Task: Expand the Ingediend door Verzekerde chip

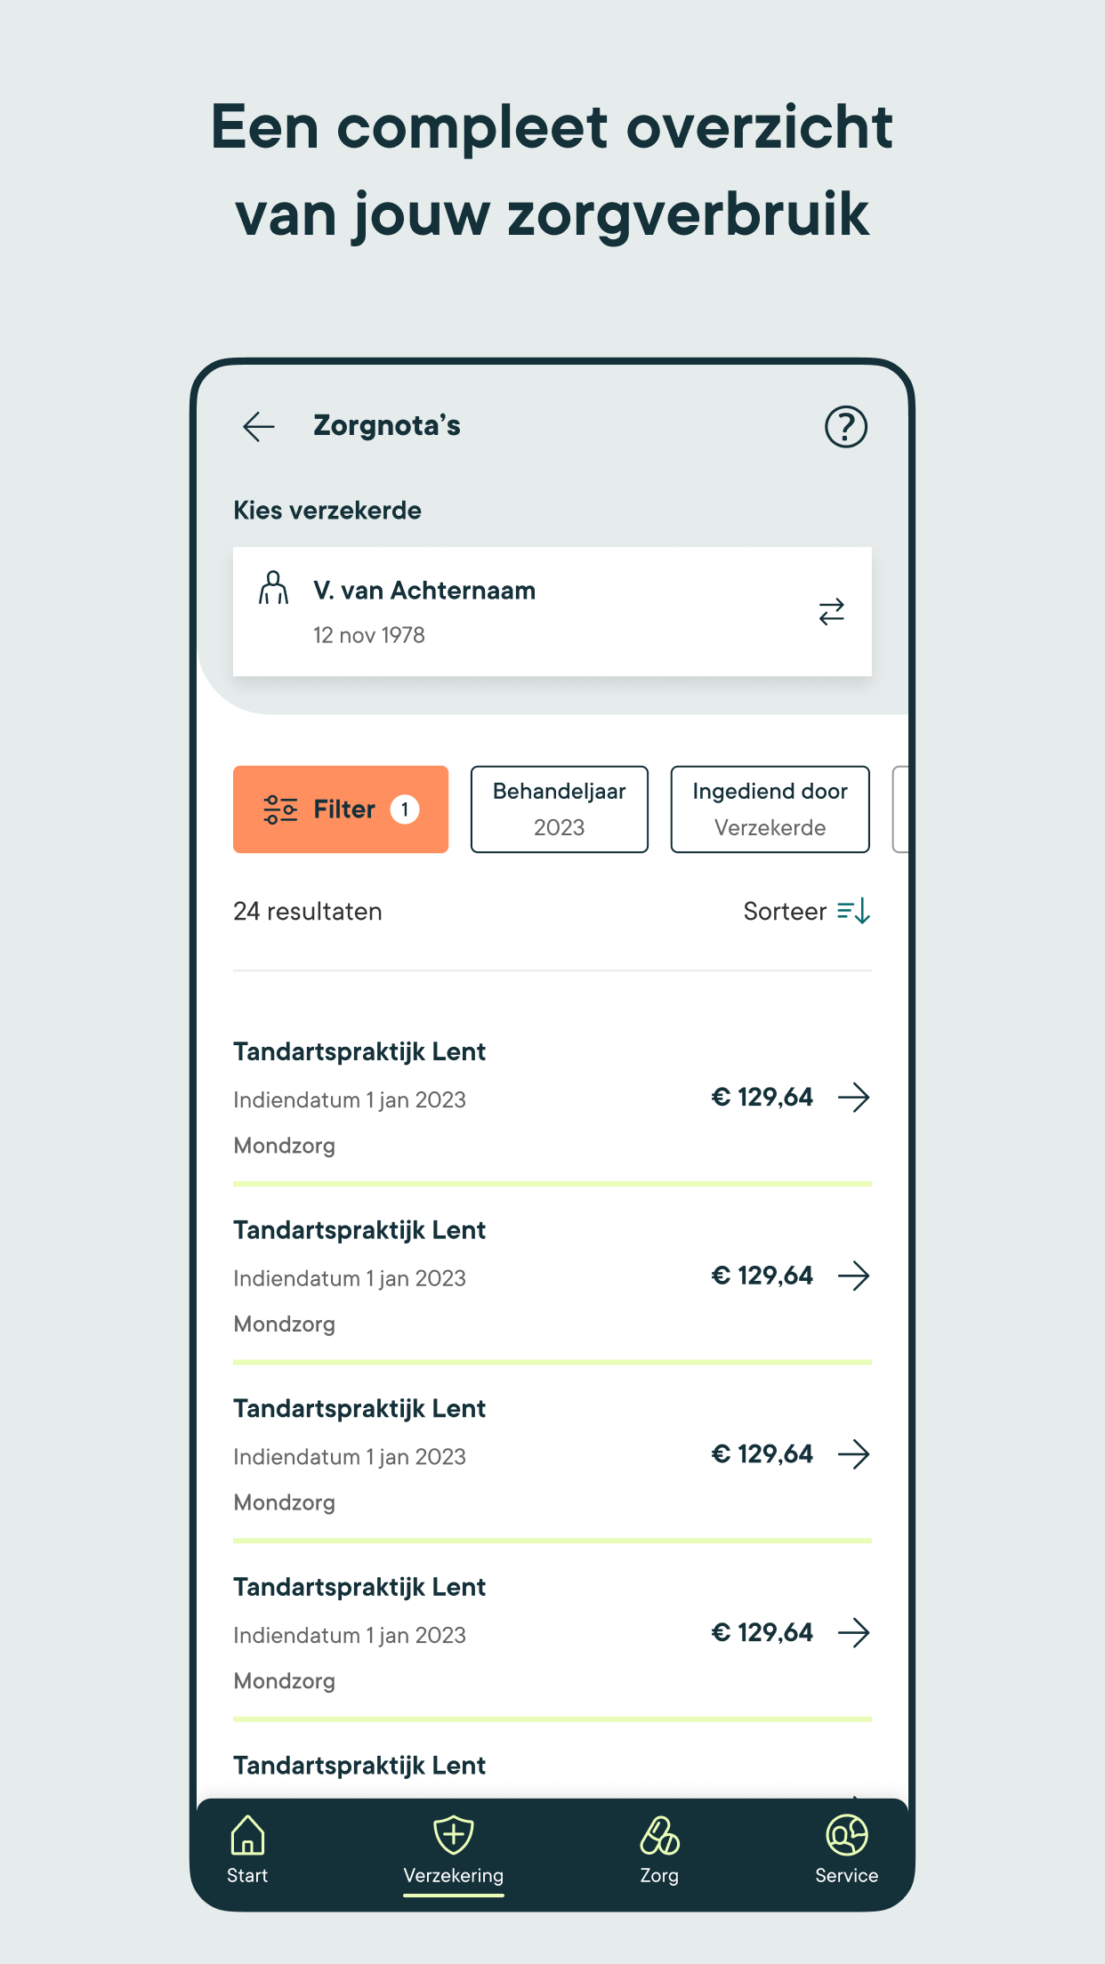Action: tap(770, 809)
